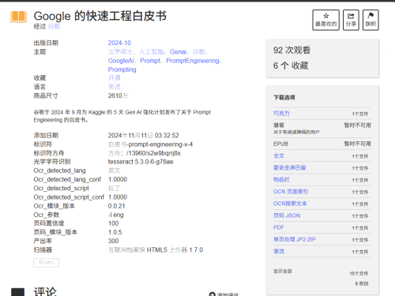
Task: Click the 雏菊 DAISY entry
Action: click(279, 125)
